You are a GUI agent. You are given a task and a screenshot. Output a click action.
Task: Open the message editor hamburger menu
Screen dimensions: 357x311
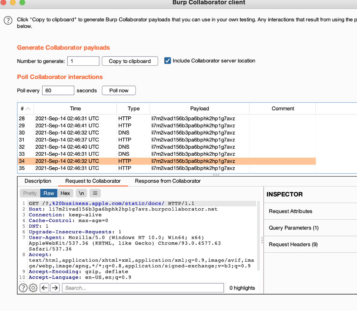pyautogui.click(x=95, y=193)
